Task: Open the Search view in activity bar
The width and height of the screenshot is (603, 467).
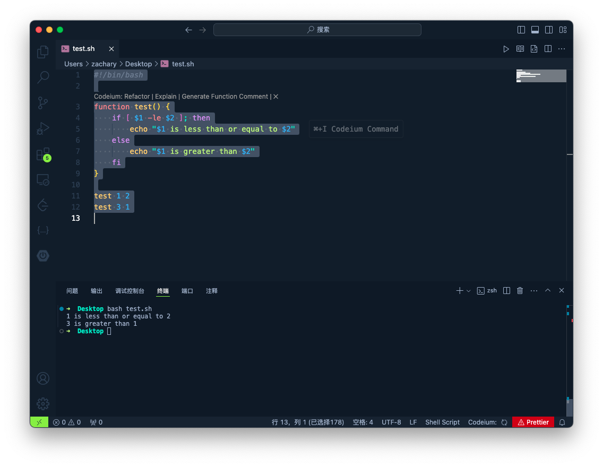Action: coord(42,77)
